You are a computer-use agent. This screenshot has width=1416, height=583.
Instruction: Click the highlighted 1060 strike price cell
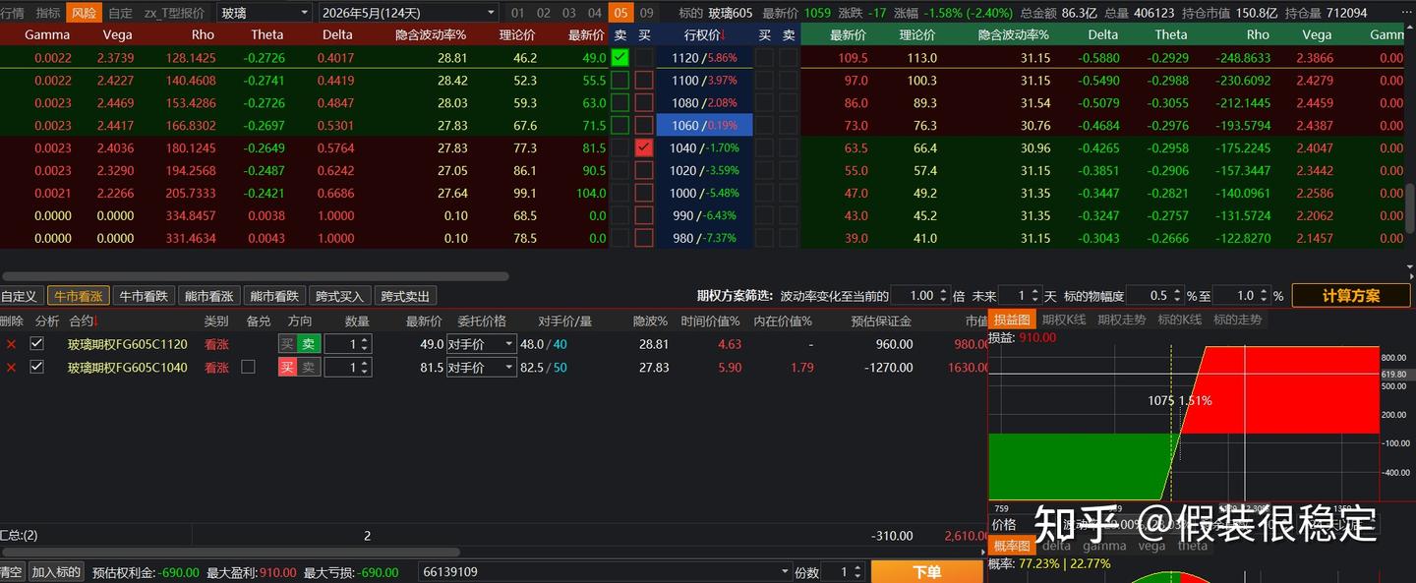tap(704, 125)
